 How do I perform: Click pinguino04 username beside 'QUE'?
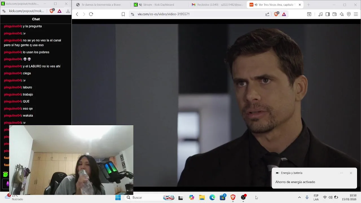pos(12,101)
